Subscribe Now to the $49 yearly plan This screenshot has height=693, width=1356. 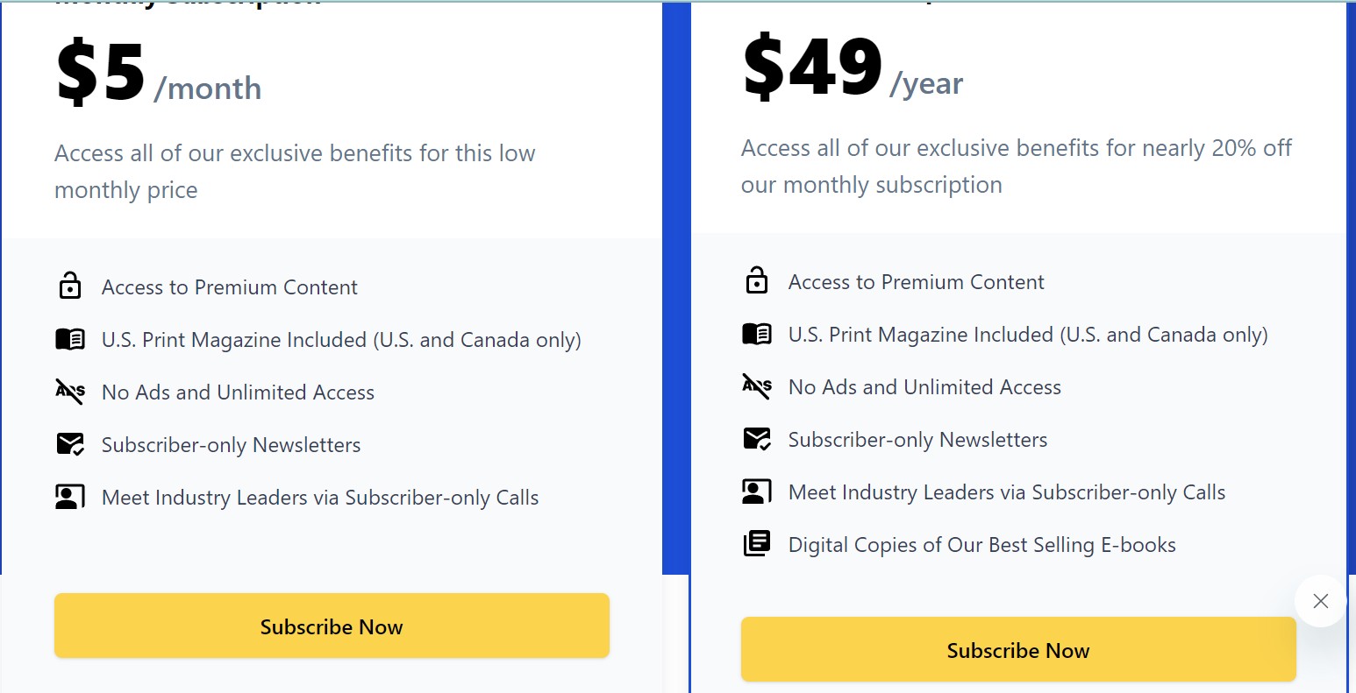[1018, 649]
